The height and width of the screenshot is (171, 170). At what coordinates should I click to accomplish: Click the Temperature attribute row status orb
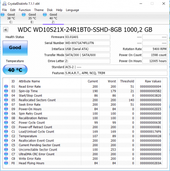tap(6, 136)
